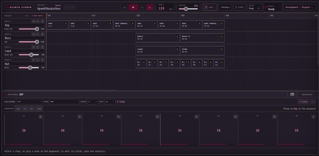The image size is (319, 156).
Task: Collapse the pattern editor panel
Action: (x=308, y=94)
